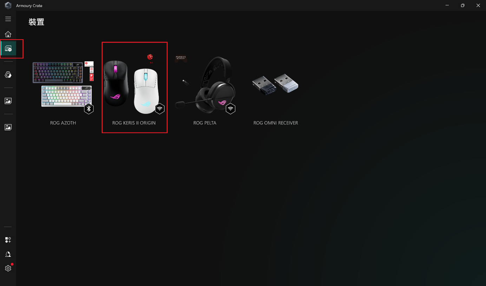Open the hamburger menu in sidebar

[8, 19]
